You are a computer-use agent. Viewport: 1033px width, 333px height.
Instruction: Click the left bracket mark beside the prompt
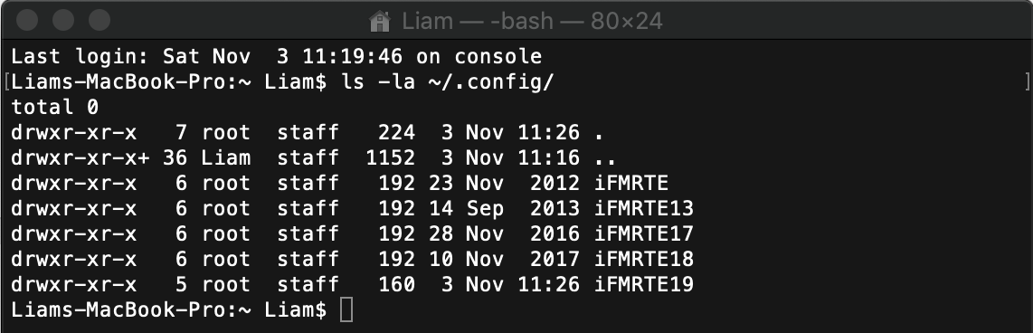[6, 82]
